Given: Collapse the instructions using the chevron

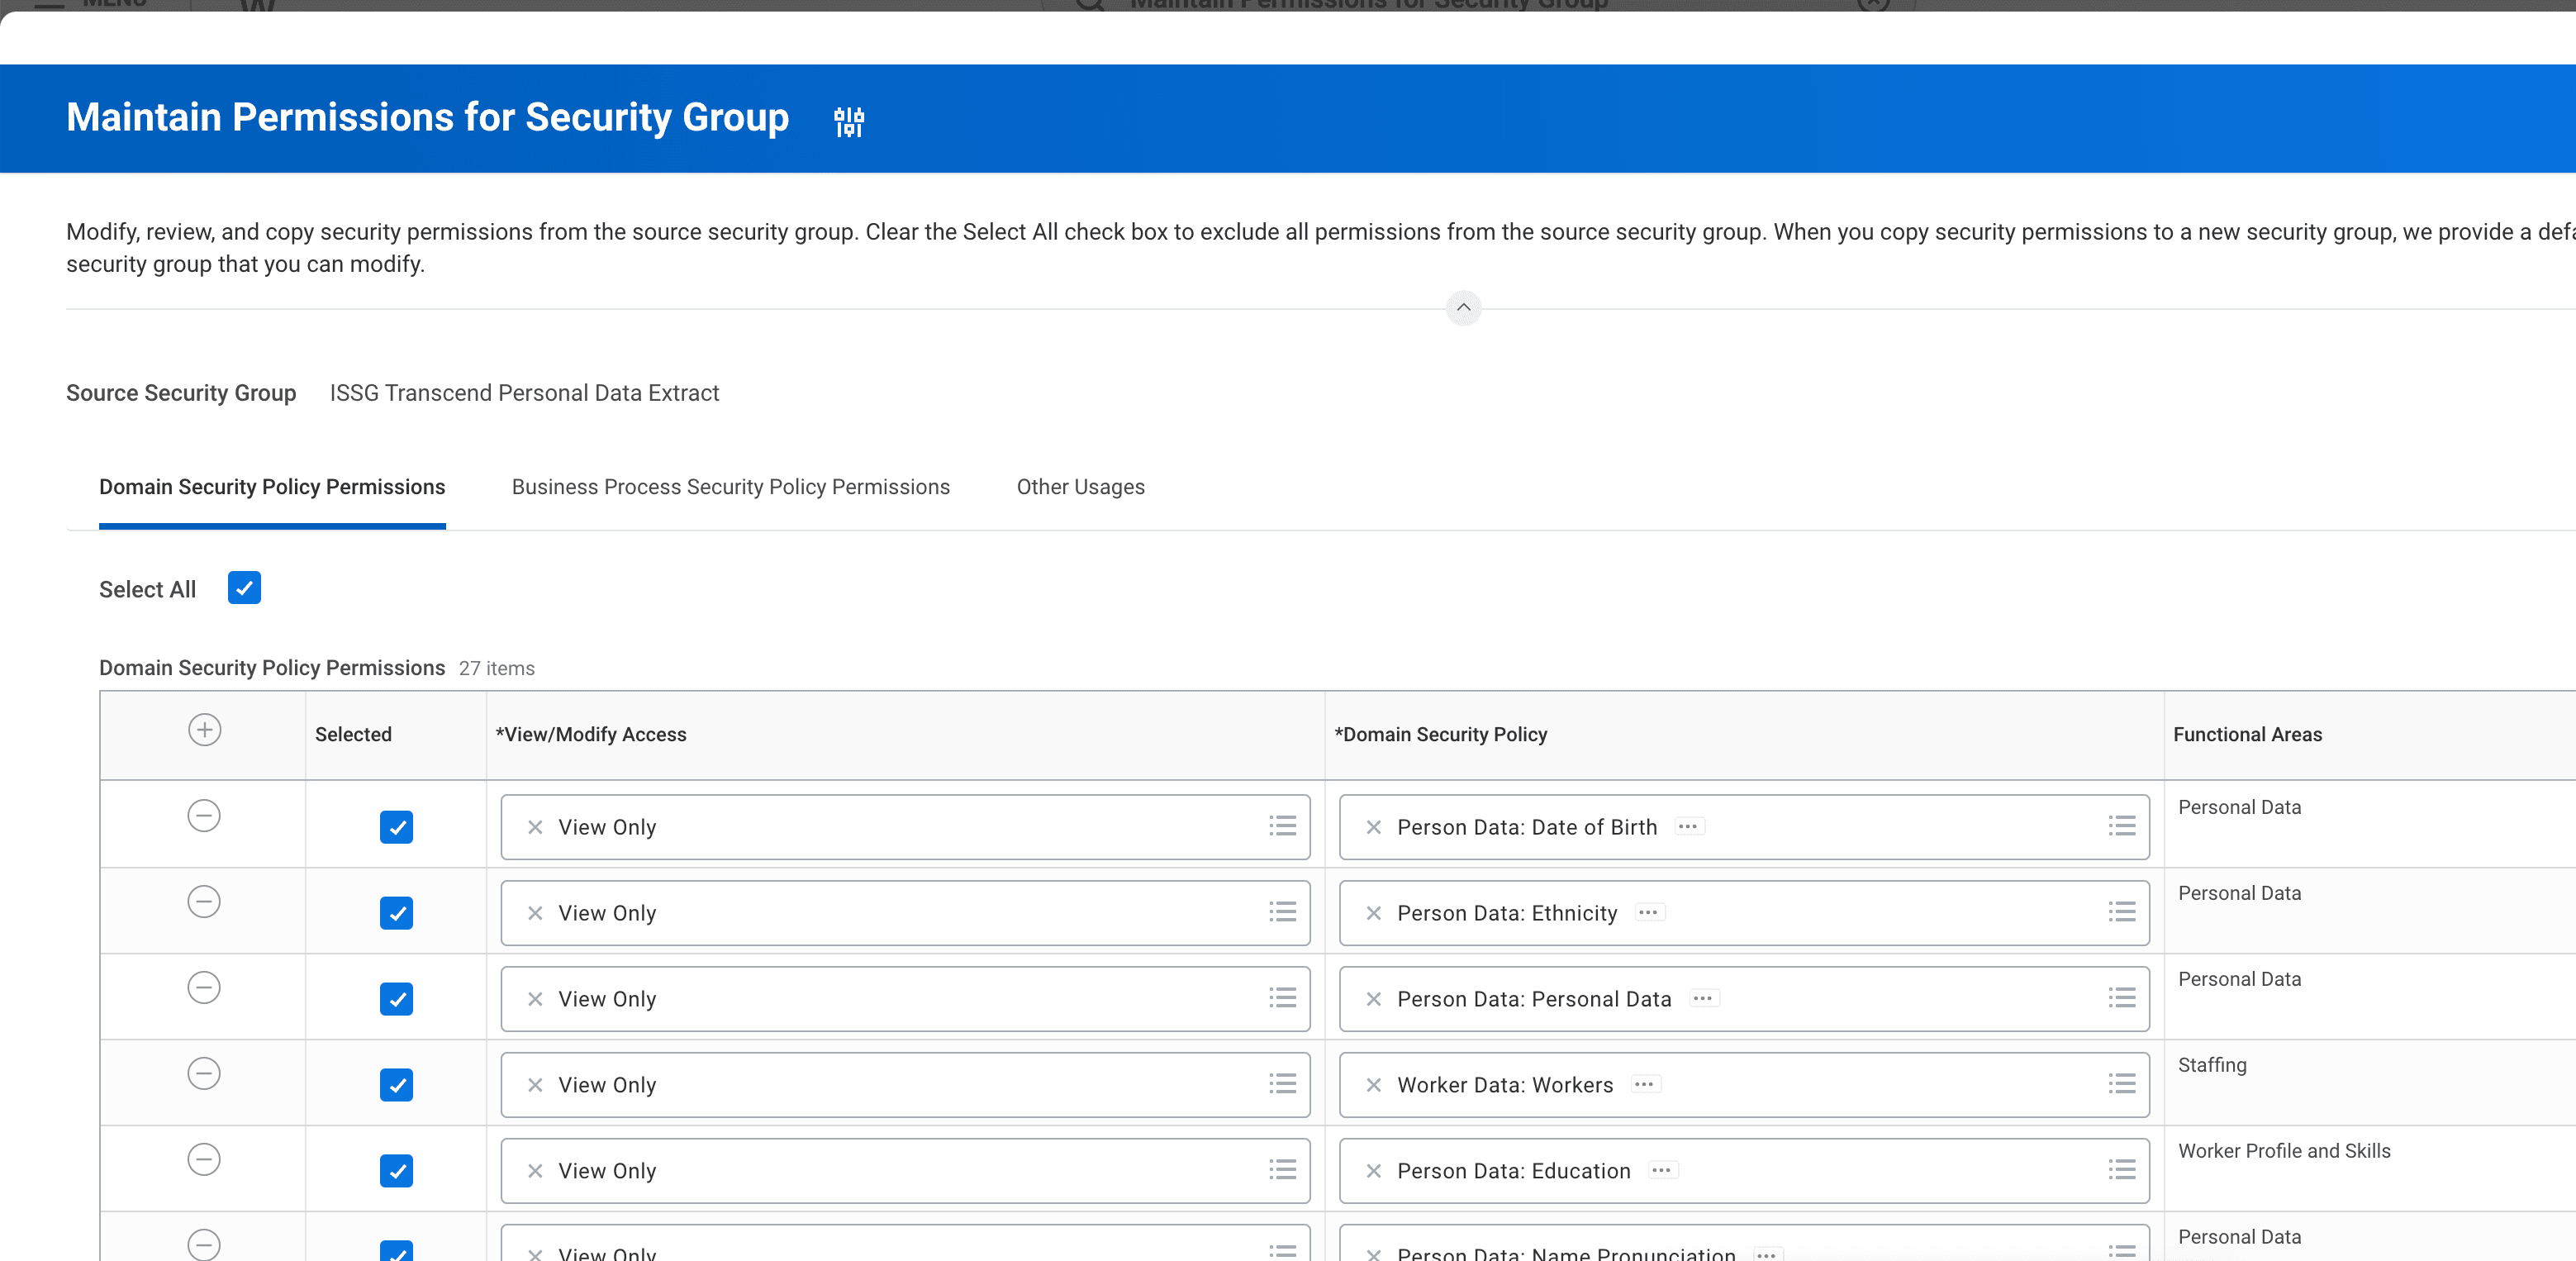Looking at the screenshot, I should pyautogui.click(x=1463, y=308).
